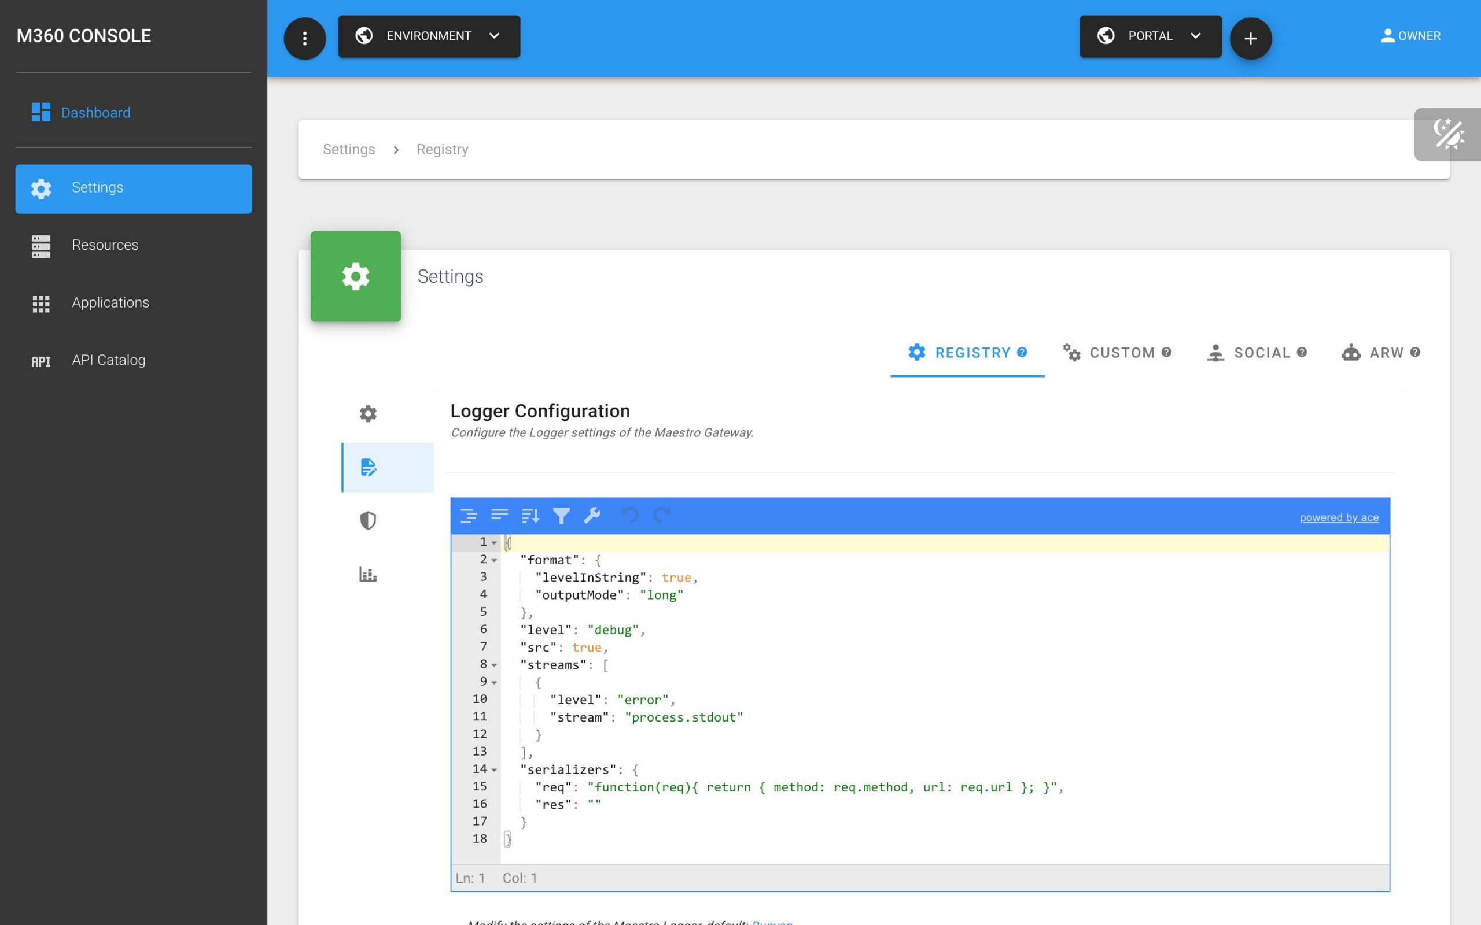Switch to the SOCIAL tab

(1257, 353)
